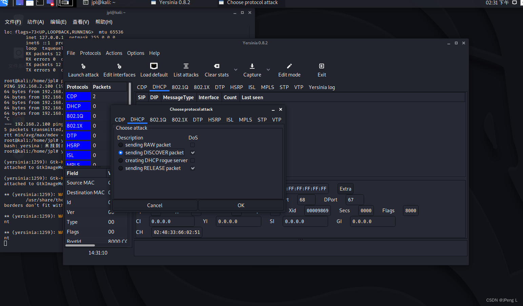The image size is (523, 306).
Task: Switch to STP tab in attack dialog
Action: click(262, 120)
